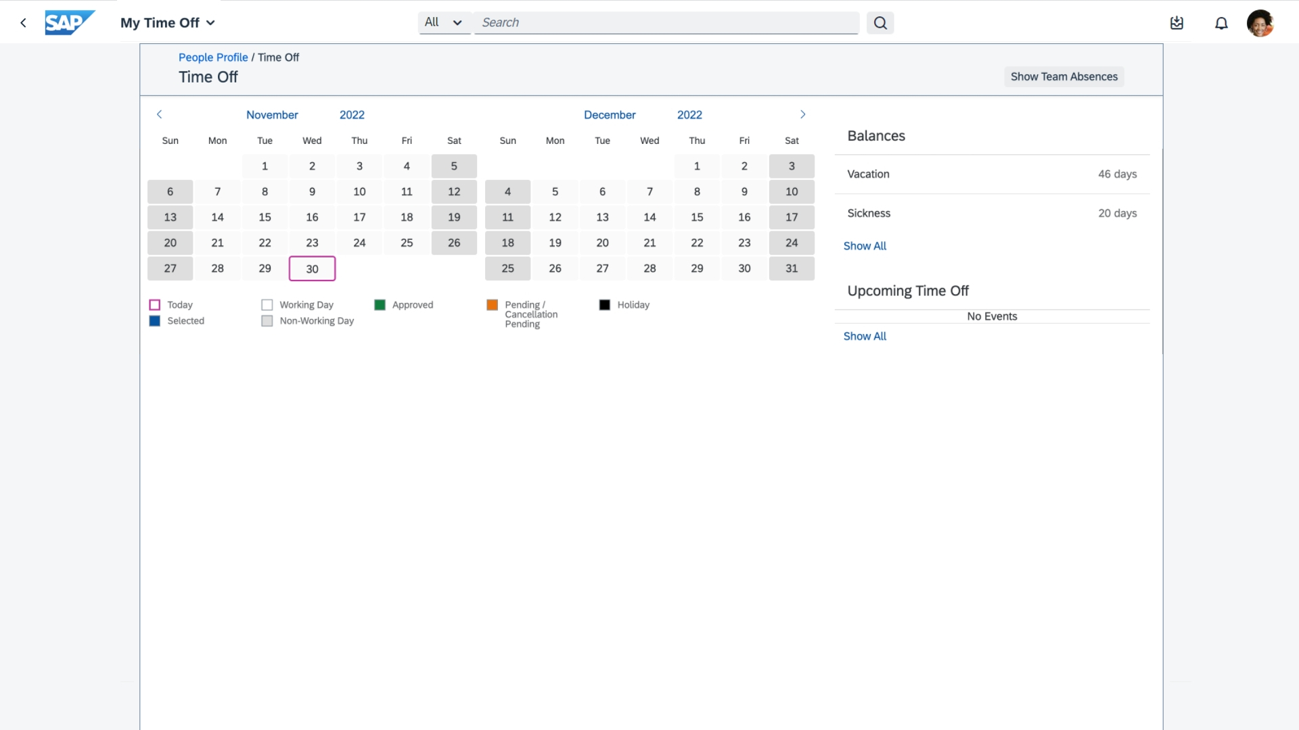The width and height of the screenshot is (1299, 730).
Task: Open the download inbox icon
Action: [1177, 23]
